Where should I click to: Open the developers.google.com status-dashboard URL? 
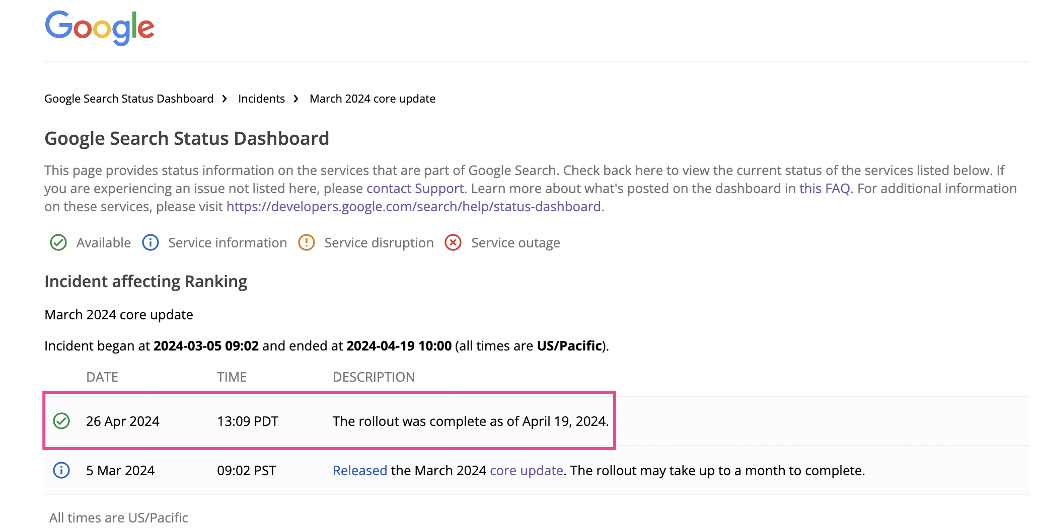(x=413, y=207)
